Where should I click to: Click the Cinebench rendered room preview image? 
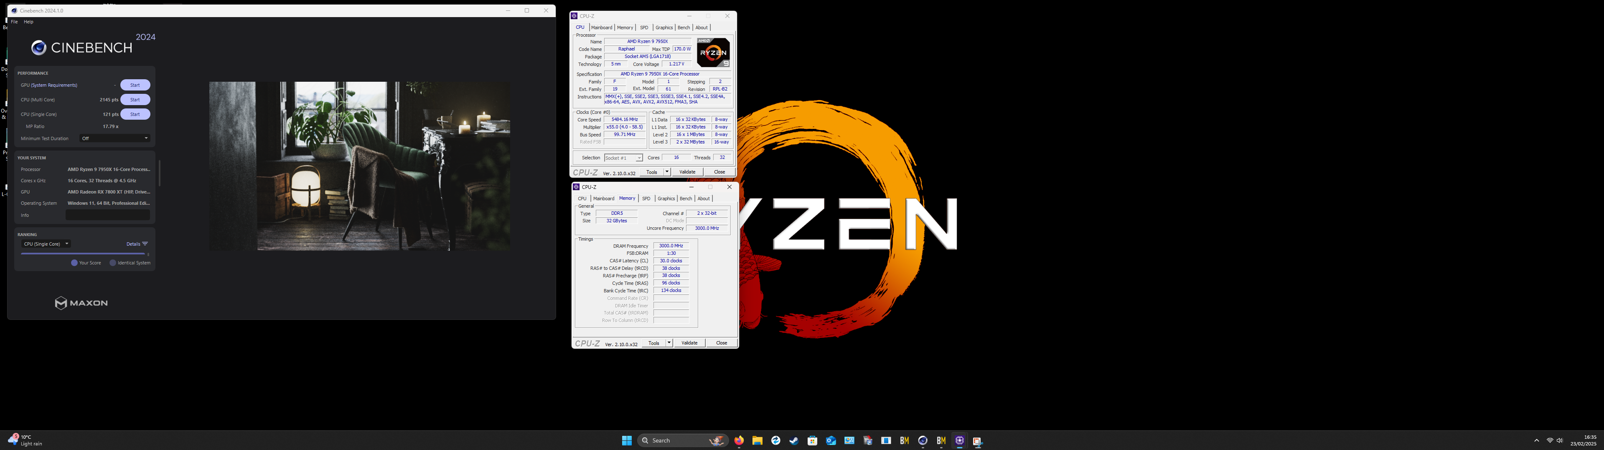point(359,166)
